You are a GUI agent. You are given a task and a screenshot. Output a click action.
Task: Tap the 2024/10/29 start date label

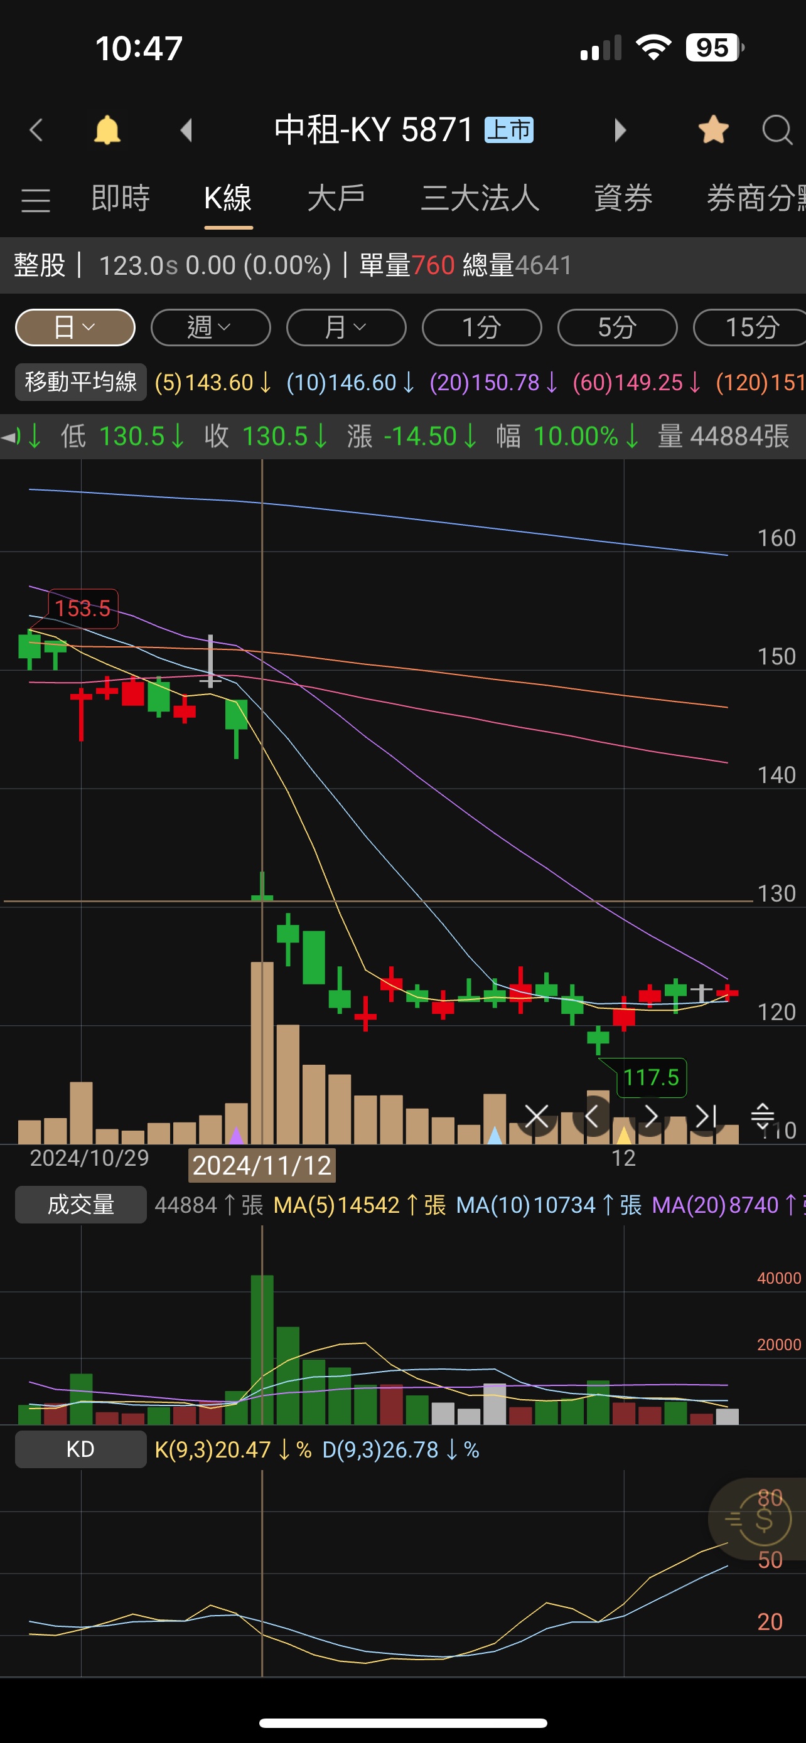tap(89, 1158)
